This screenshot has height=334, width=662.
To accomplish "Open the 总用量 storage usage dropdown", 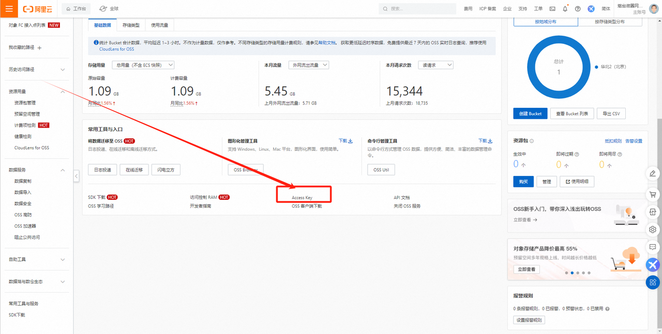I will click(143, 65).
